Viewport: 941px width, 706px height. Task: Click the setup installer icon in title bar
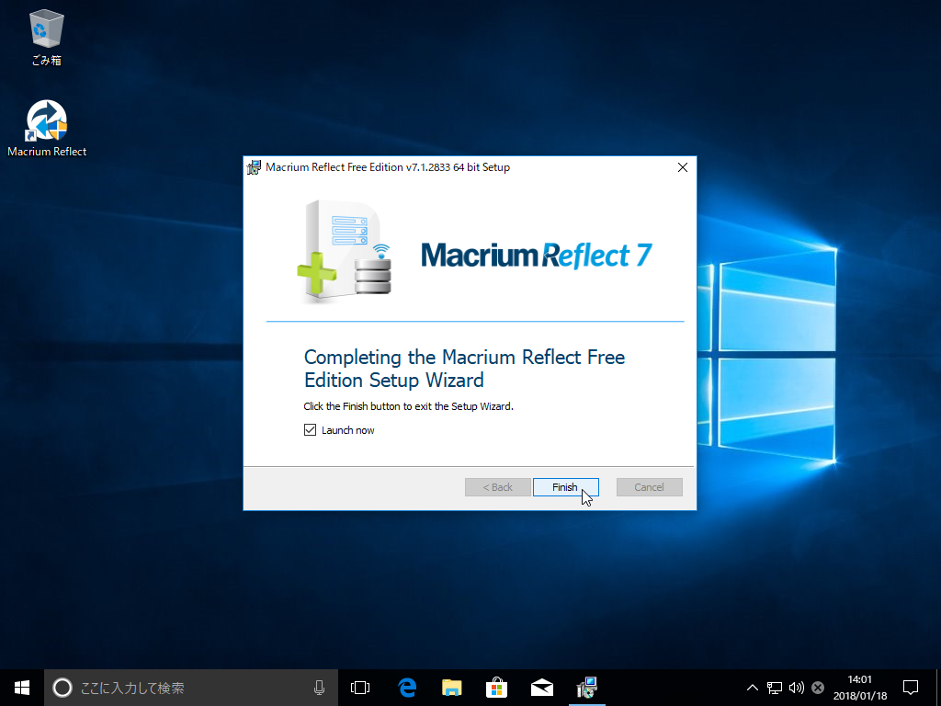[x=255, y=167]
